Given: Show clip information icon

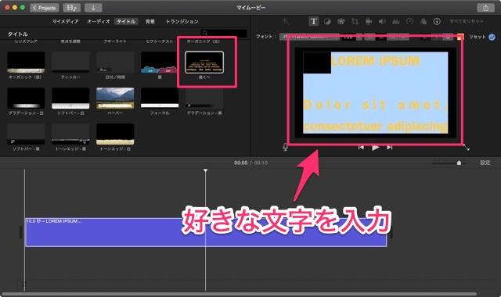Looking at the screenshot, I should 437,21.
